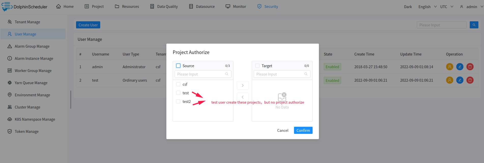Click the edit pencil icon for test row
Viewport: 484px width, 163px height.
coord(460,80)
